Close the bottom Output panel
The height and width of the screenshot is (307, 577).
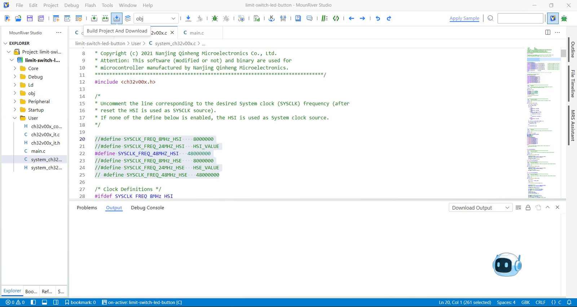coord(558,207)
